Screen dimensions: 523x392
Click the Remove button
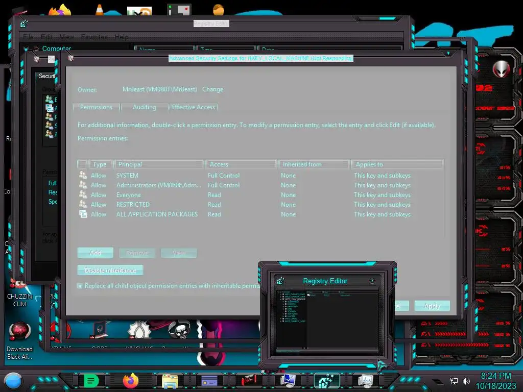pos(137,253)
